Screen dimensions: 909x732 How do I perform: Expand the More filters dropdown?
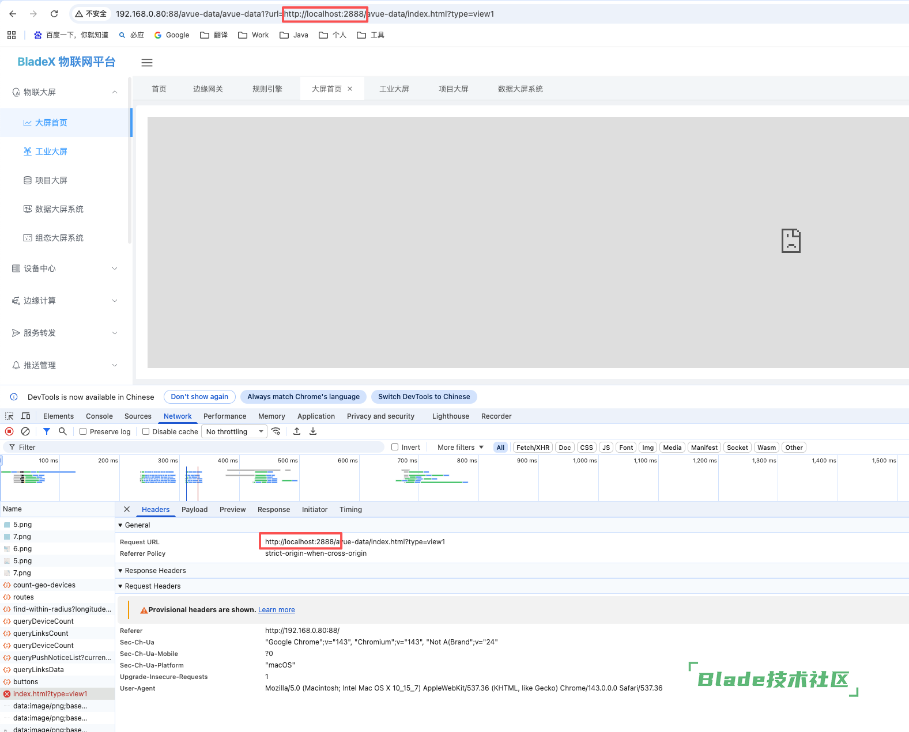460,447
